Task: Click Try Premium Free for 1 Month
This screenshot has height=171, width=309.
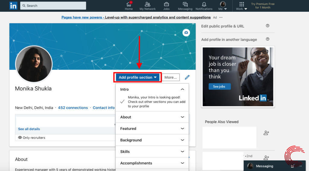Action: point(263,6)
